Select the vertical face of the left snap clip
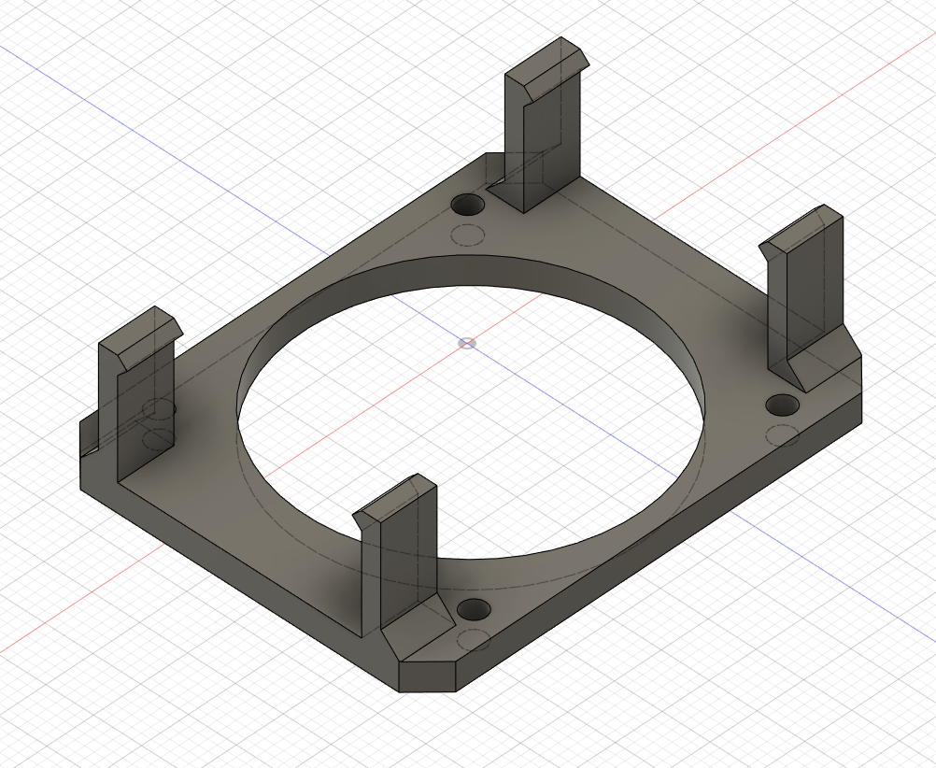Image resolution: width=936 pixels, height=768 pixels. (145, 412)
